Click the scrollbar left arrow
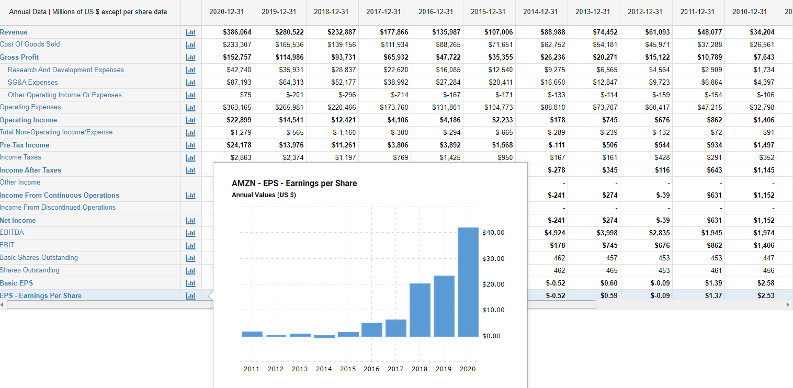Viewport: 793px width, 388px height. (3, 304)
